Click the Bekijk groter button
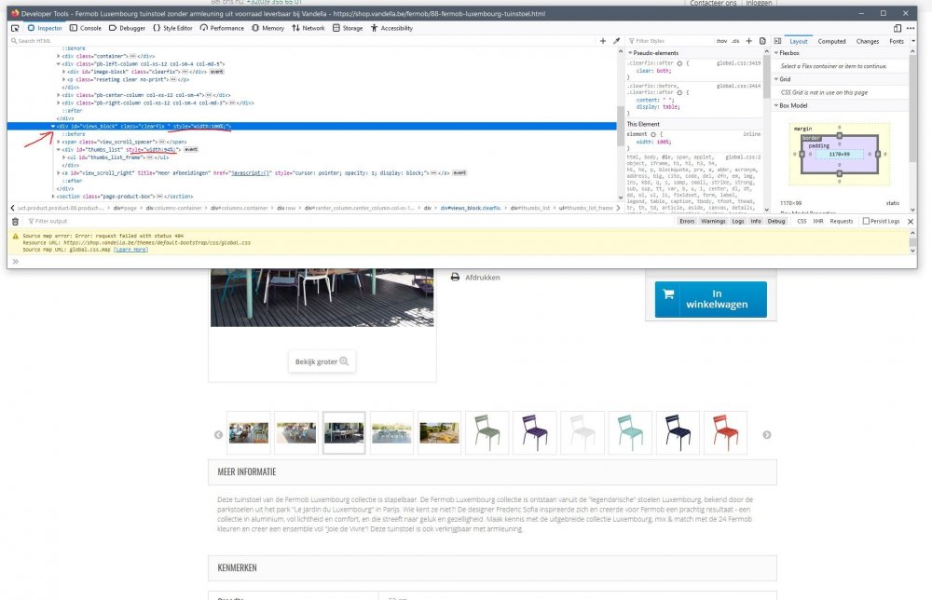This screenshot has height=600, width=932. pos(322,361)
